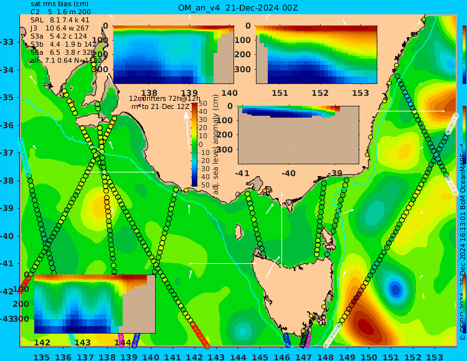
Task: Click the S6a 6.5 3.8 r 328 row
Action: (x=62, y=52)
